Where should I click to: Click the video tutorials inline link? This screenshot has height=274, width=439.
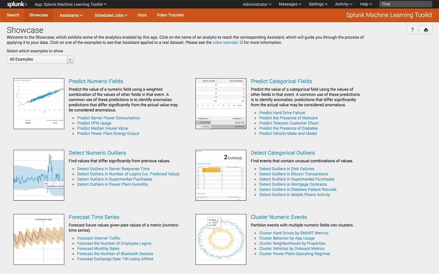pyautogui.click(x=225, y=42)
